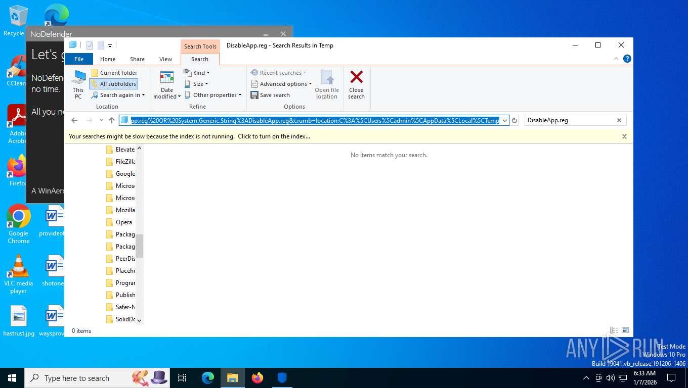Close the NoDefender window
Screen dimensions: 688x388
coord(283,34)
